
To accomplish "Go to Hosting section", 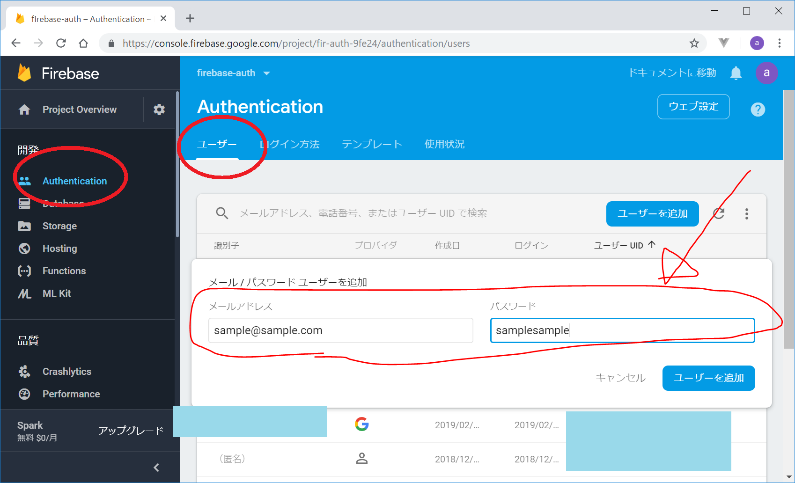I will [59, 249].
